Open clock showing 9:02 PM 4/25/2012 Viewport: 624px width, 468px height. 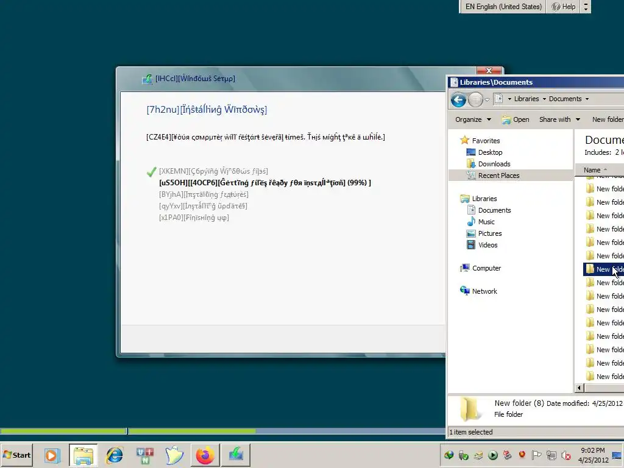593,455
